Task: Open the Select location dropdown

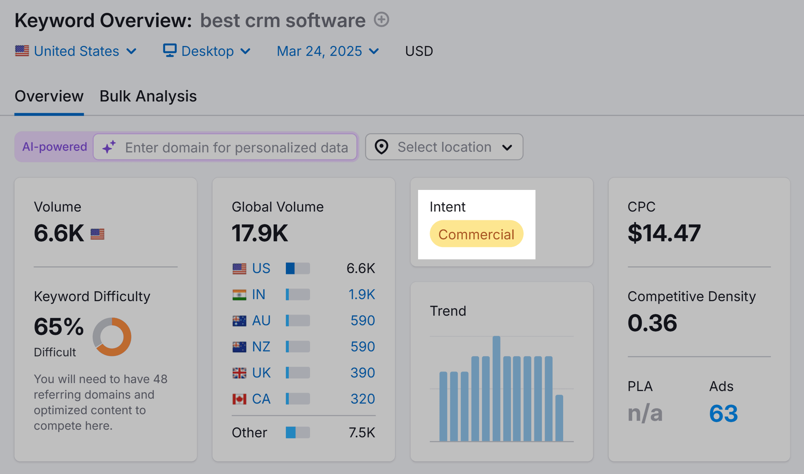Action: point(444,147)
